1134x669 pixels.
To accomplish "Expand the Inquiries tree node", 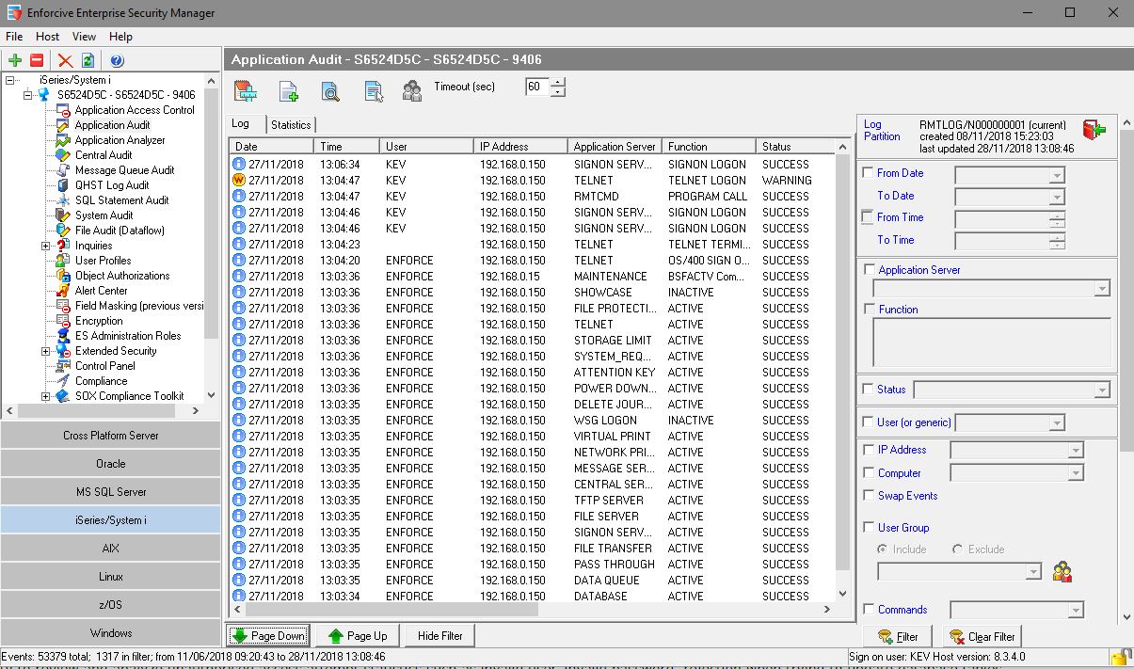I will tap(46, 246).
